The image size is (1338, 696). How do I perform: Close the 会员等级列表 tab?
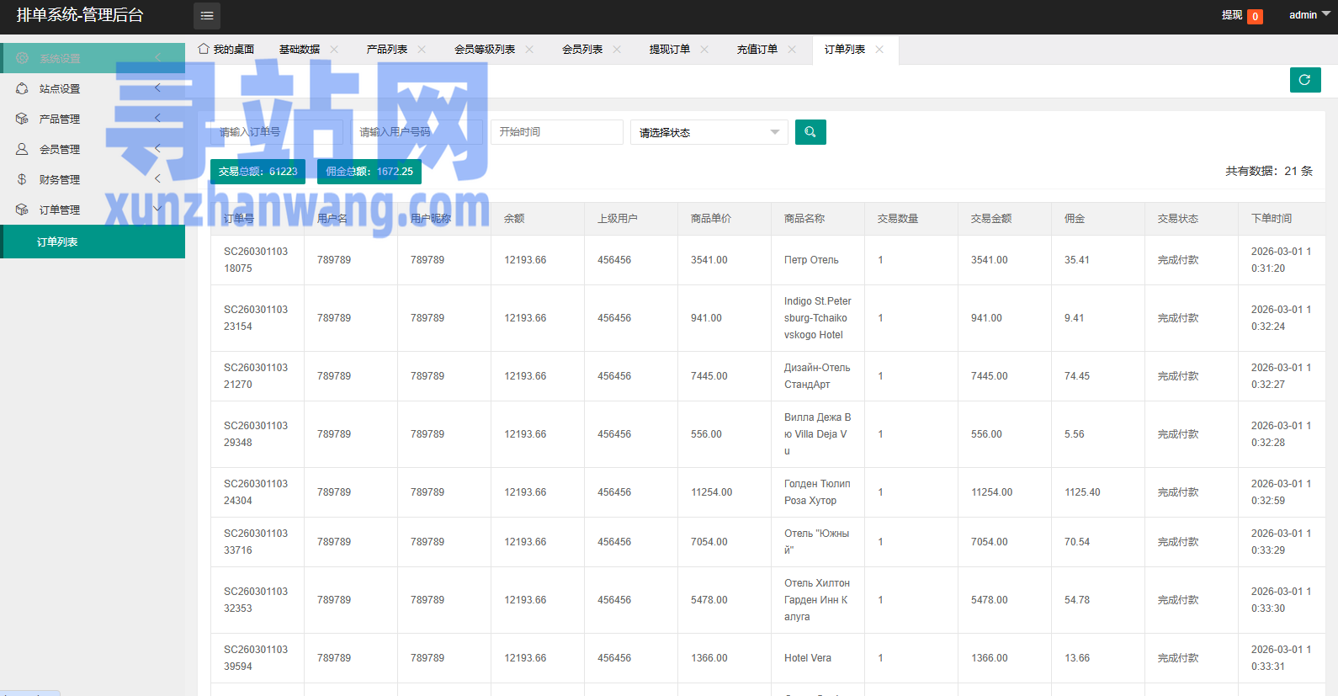529,50
